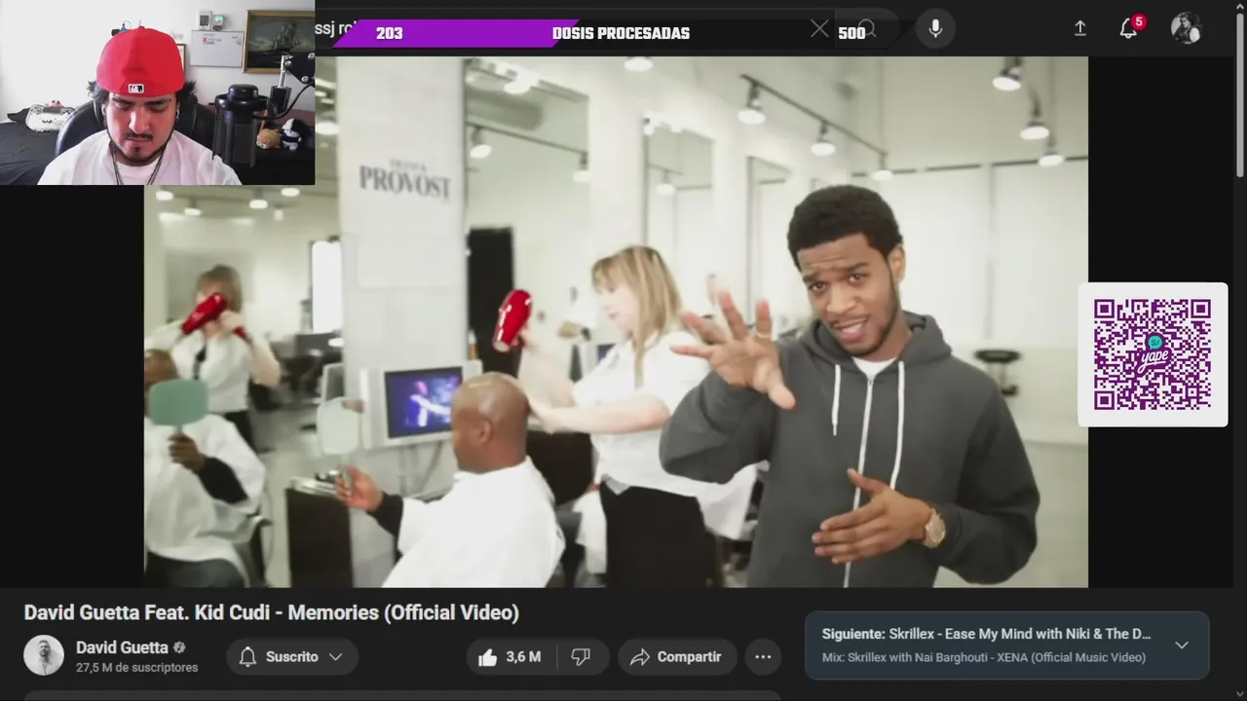Click the Memories video player area
Image resolution: width=1247 pixels, height=701 pixels.
[x=616, y=321]
